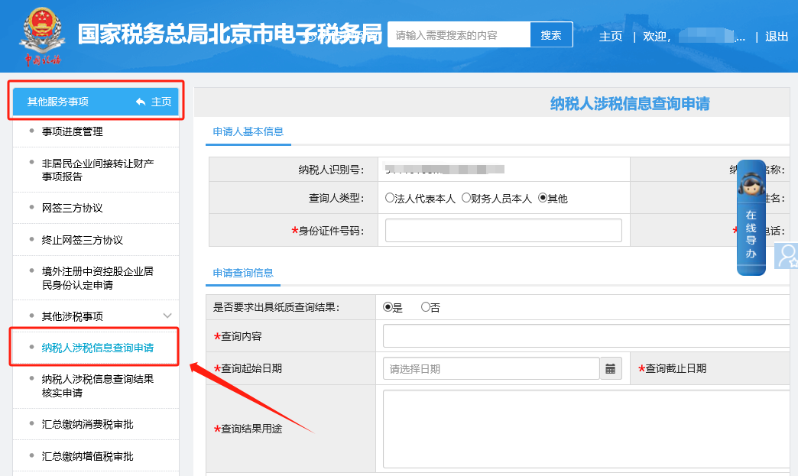
Task: Select 法人代表本人 radio option
Action: 390,198
